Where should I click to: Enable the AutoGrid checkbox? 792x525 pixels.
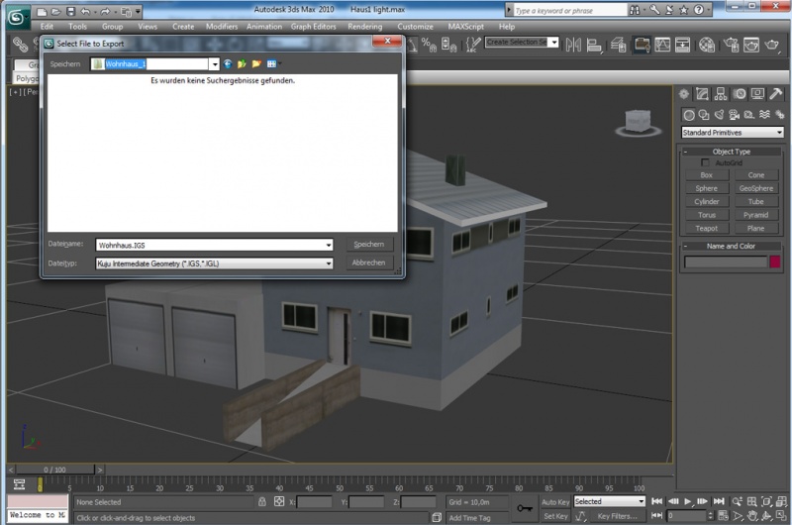tap(705, 162)
